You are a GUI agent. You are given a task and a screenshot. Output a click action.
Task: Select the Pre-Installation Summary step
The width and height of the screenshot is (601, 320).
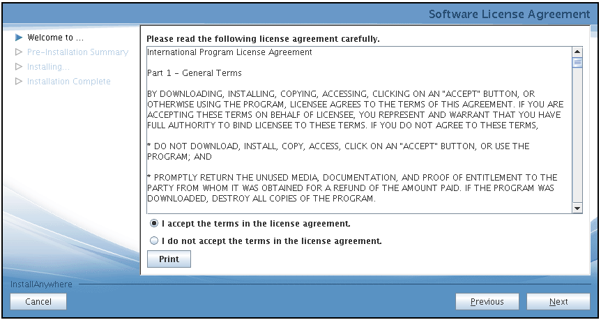pyautogui.click(x=78, y=52)
